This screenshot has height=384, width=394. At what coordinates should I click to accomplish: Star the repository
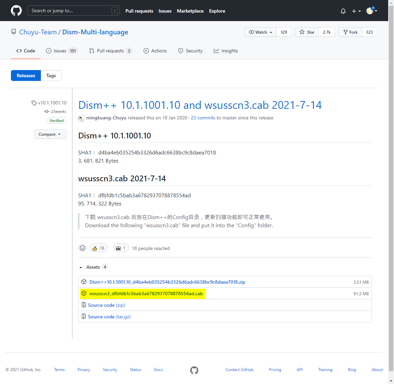pos(307,32)
